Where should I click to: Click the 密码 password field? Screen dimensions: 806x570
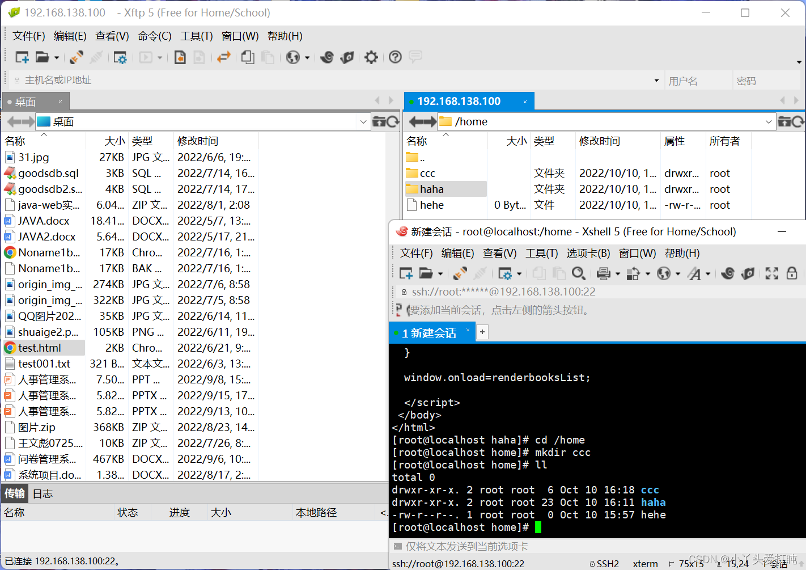click(766, 81)
